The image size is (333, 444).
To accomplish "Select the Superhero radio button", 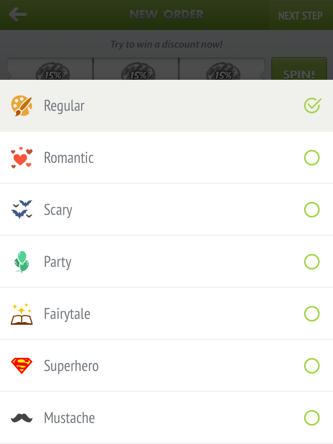I will (312, 366).
